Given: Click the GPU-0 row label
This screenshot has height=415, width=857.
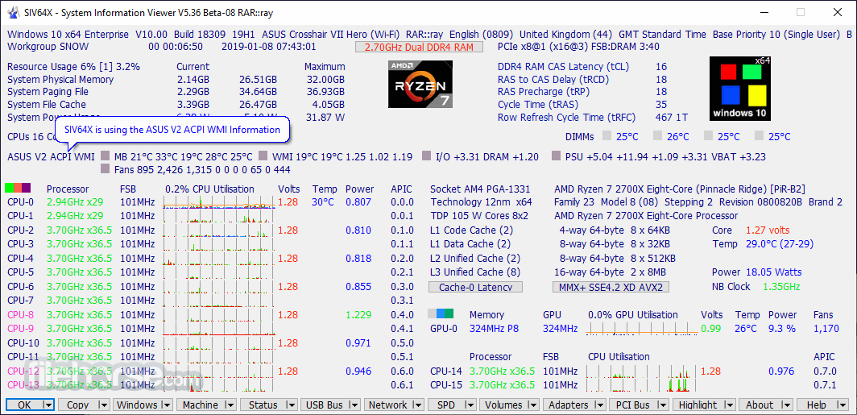Looking at the screenshot, I should click(444, 329).
